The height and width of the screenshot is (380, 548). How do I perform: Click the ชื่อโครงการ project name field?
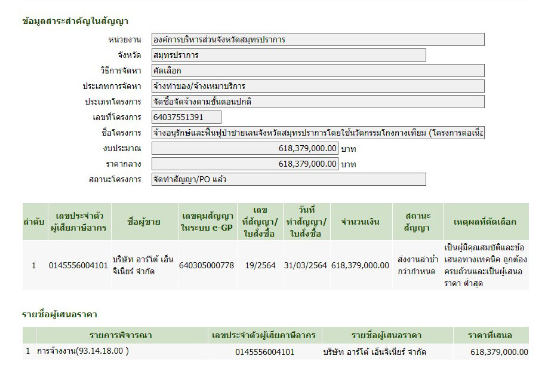click(318, 133)
